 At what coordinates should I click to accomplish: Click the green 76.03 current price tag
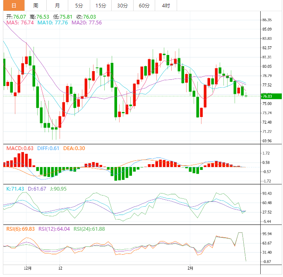(x=271, y=96)
